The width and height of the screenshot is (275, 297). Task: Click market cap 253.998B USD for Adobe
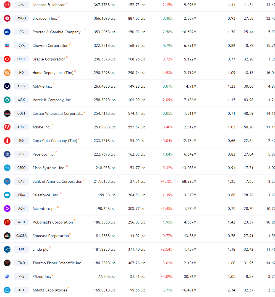pyautogui.click(x=104, y=127)
